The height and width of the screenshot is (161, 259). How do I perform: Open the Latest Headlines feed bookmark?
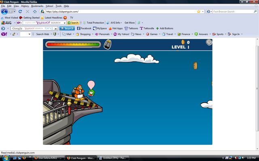point(52,18)
